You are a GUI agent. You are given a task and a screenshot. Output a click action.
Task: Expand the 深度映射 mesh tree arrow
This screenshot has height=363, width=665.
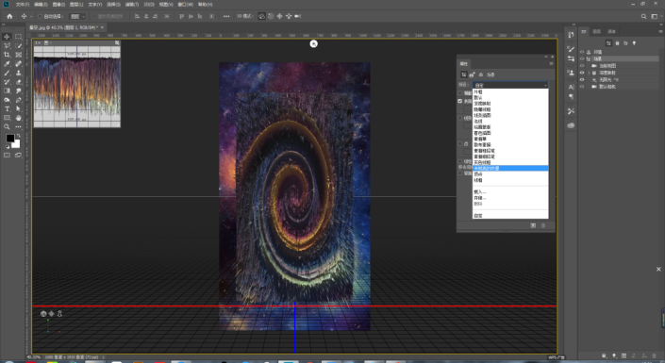click(x=589, y=73)
